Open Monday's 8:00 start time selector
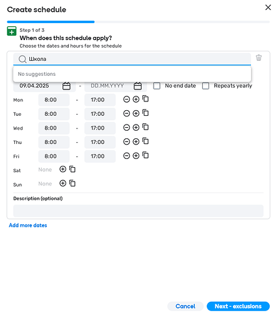 (x=54, y=100)
